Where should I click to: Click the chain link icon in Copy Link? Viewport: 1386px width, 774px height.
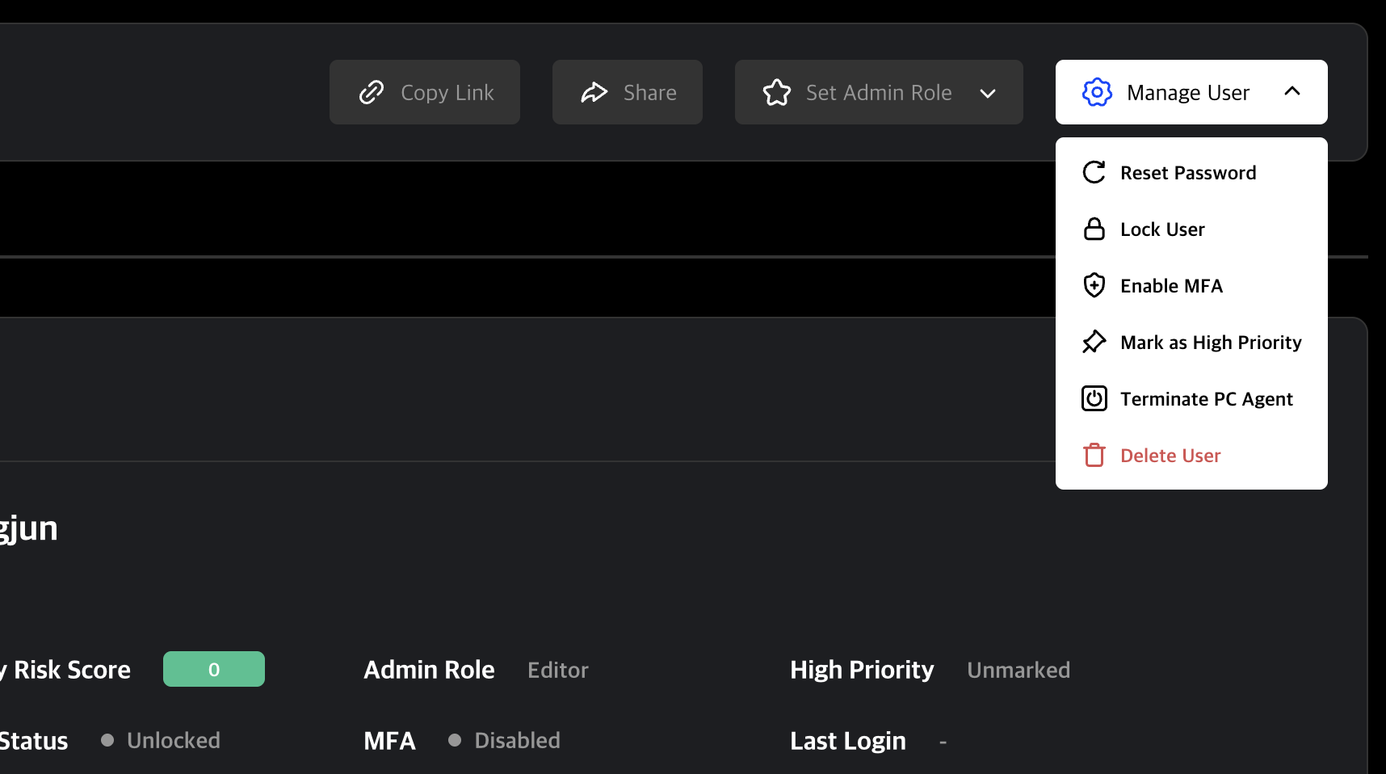coord(372,92)
